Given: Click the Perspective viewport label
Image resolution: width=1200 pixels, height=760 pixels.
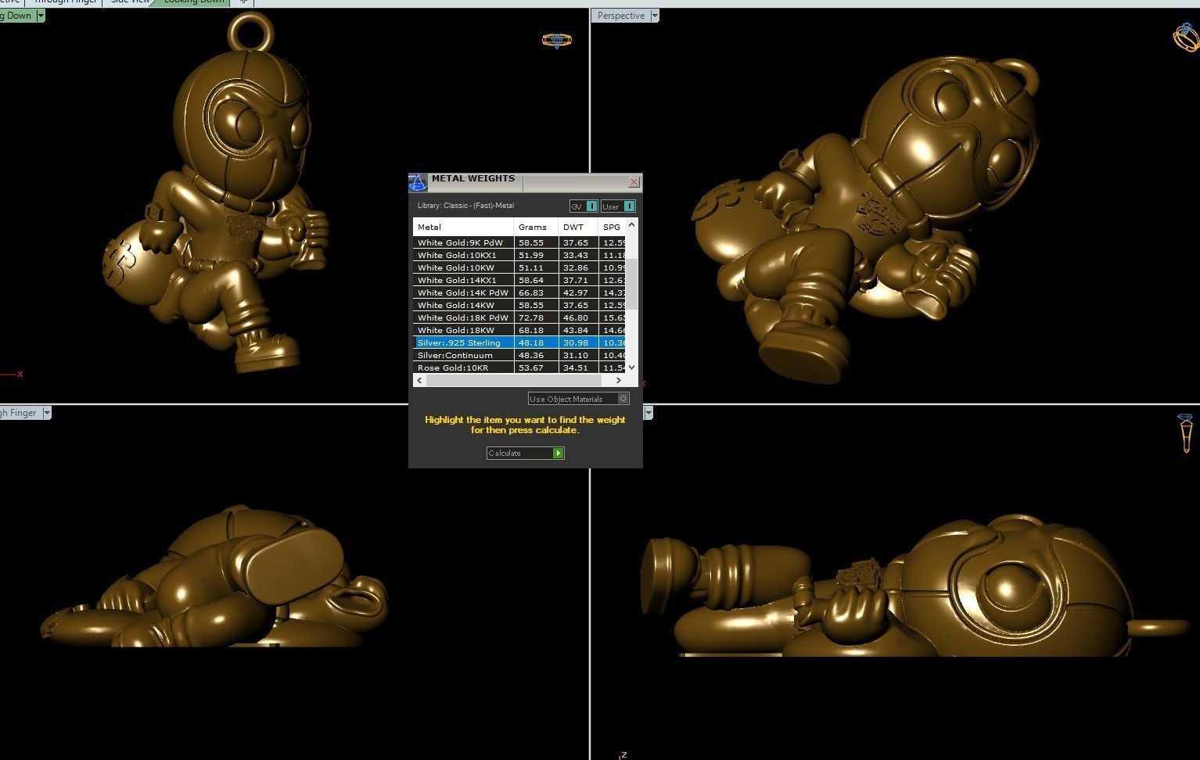Looking at the screenshot, I should (620, 16).
